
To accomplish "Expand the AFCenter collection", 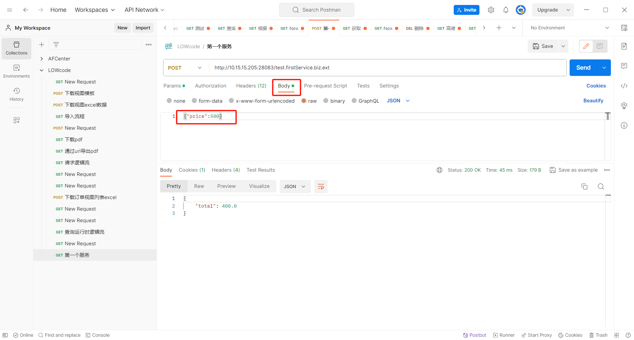I will point(42,59).
